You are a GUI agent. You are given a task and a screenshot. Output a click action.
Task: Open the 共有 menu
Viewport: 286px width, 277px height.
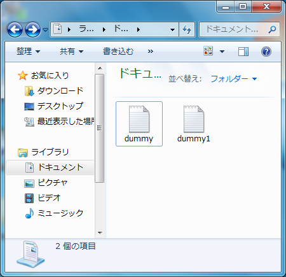[x=71, y=52]
